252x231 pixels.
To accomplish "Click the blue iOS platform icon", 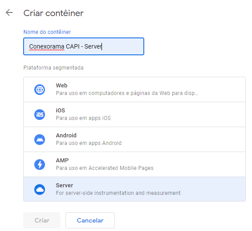I will pos(40,115).
